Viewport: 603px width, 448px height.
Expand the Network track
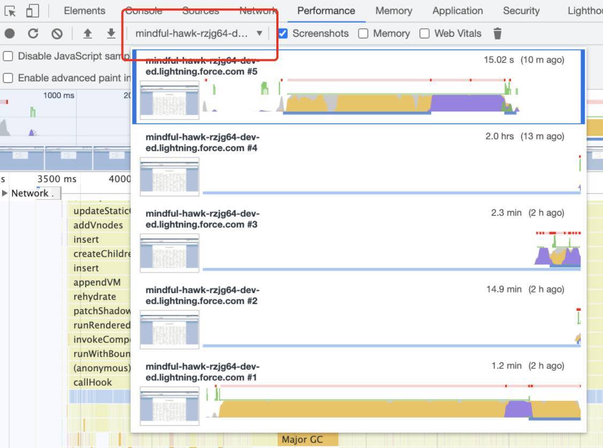[5, 193]
